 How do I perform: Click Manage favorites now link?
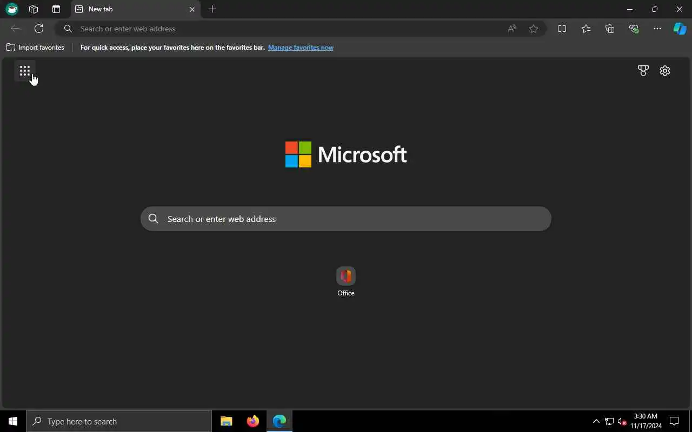301,48
